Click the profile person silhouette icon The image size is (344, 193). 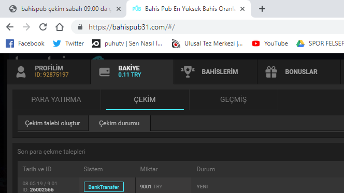click(x=21, y=71)
